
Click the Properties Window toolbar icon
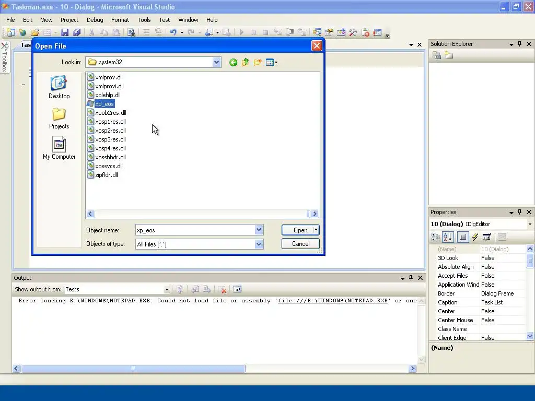[x=329, y=32]
